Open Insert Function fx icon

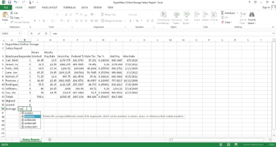point(46,34)
